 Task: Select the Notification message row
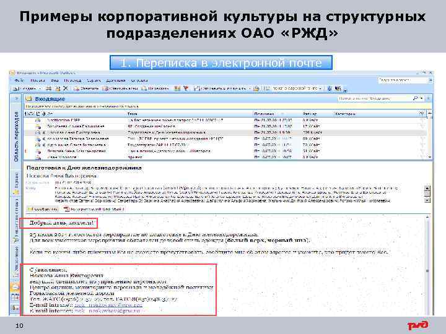[x=225, y=120]
